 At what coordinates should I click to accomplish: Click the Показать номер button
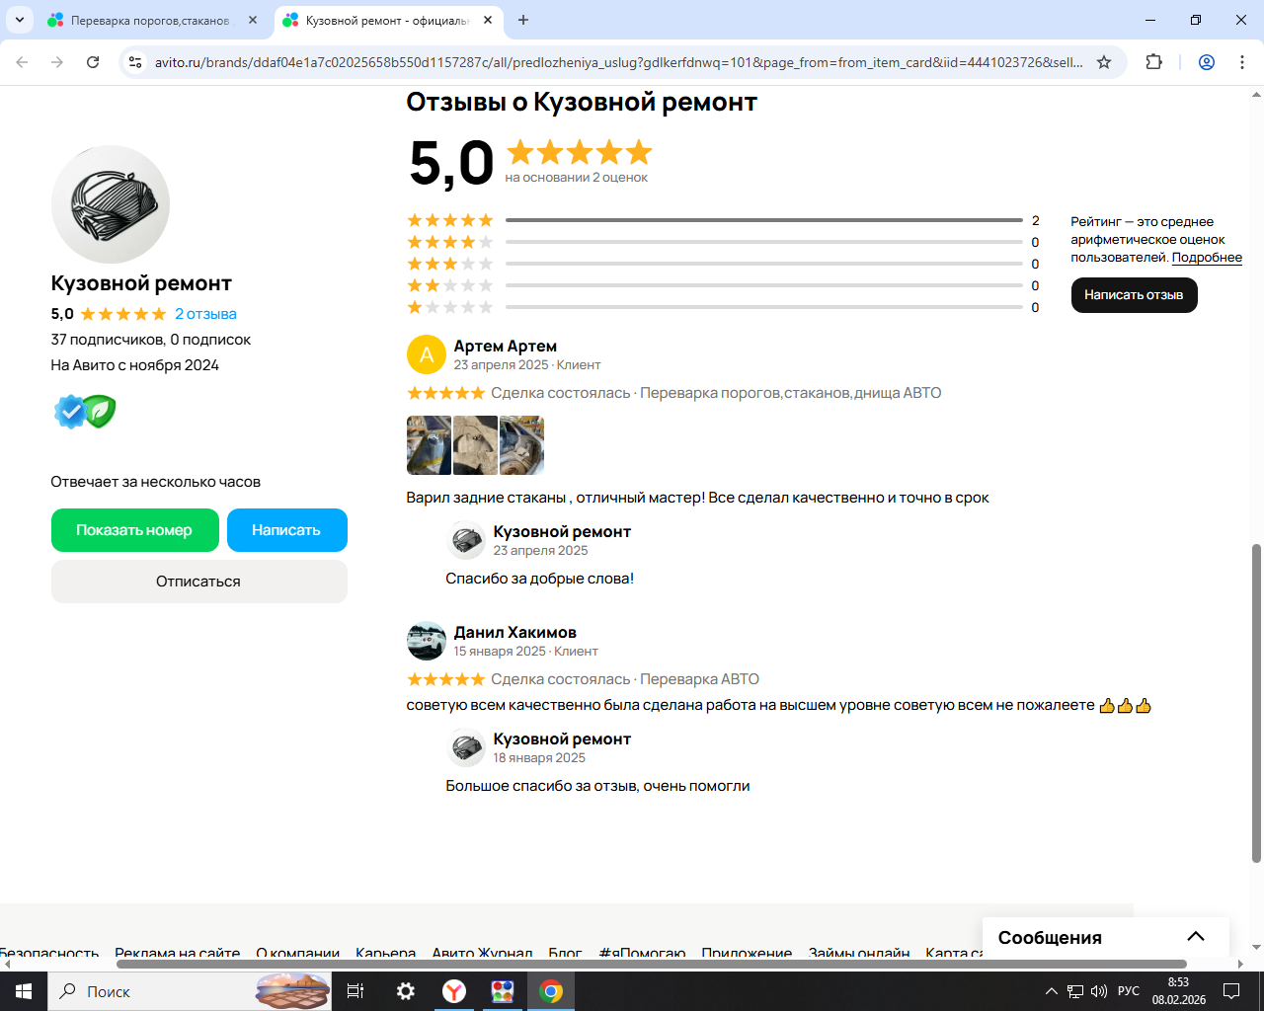135,530
